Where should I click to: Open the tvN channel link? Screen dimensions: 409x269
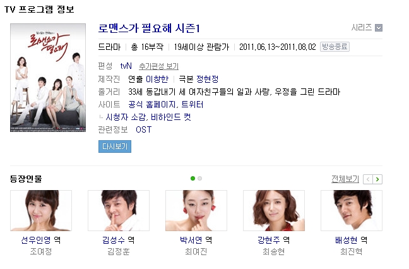tap(126, 66)
